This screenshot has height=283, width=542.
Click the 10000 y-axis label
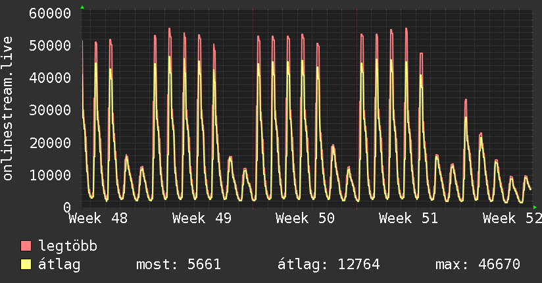(50, 175)
